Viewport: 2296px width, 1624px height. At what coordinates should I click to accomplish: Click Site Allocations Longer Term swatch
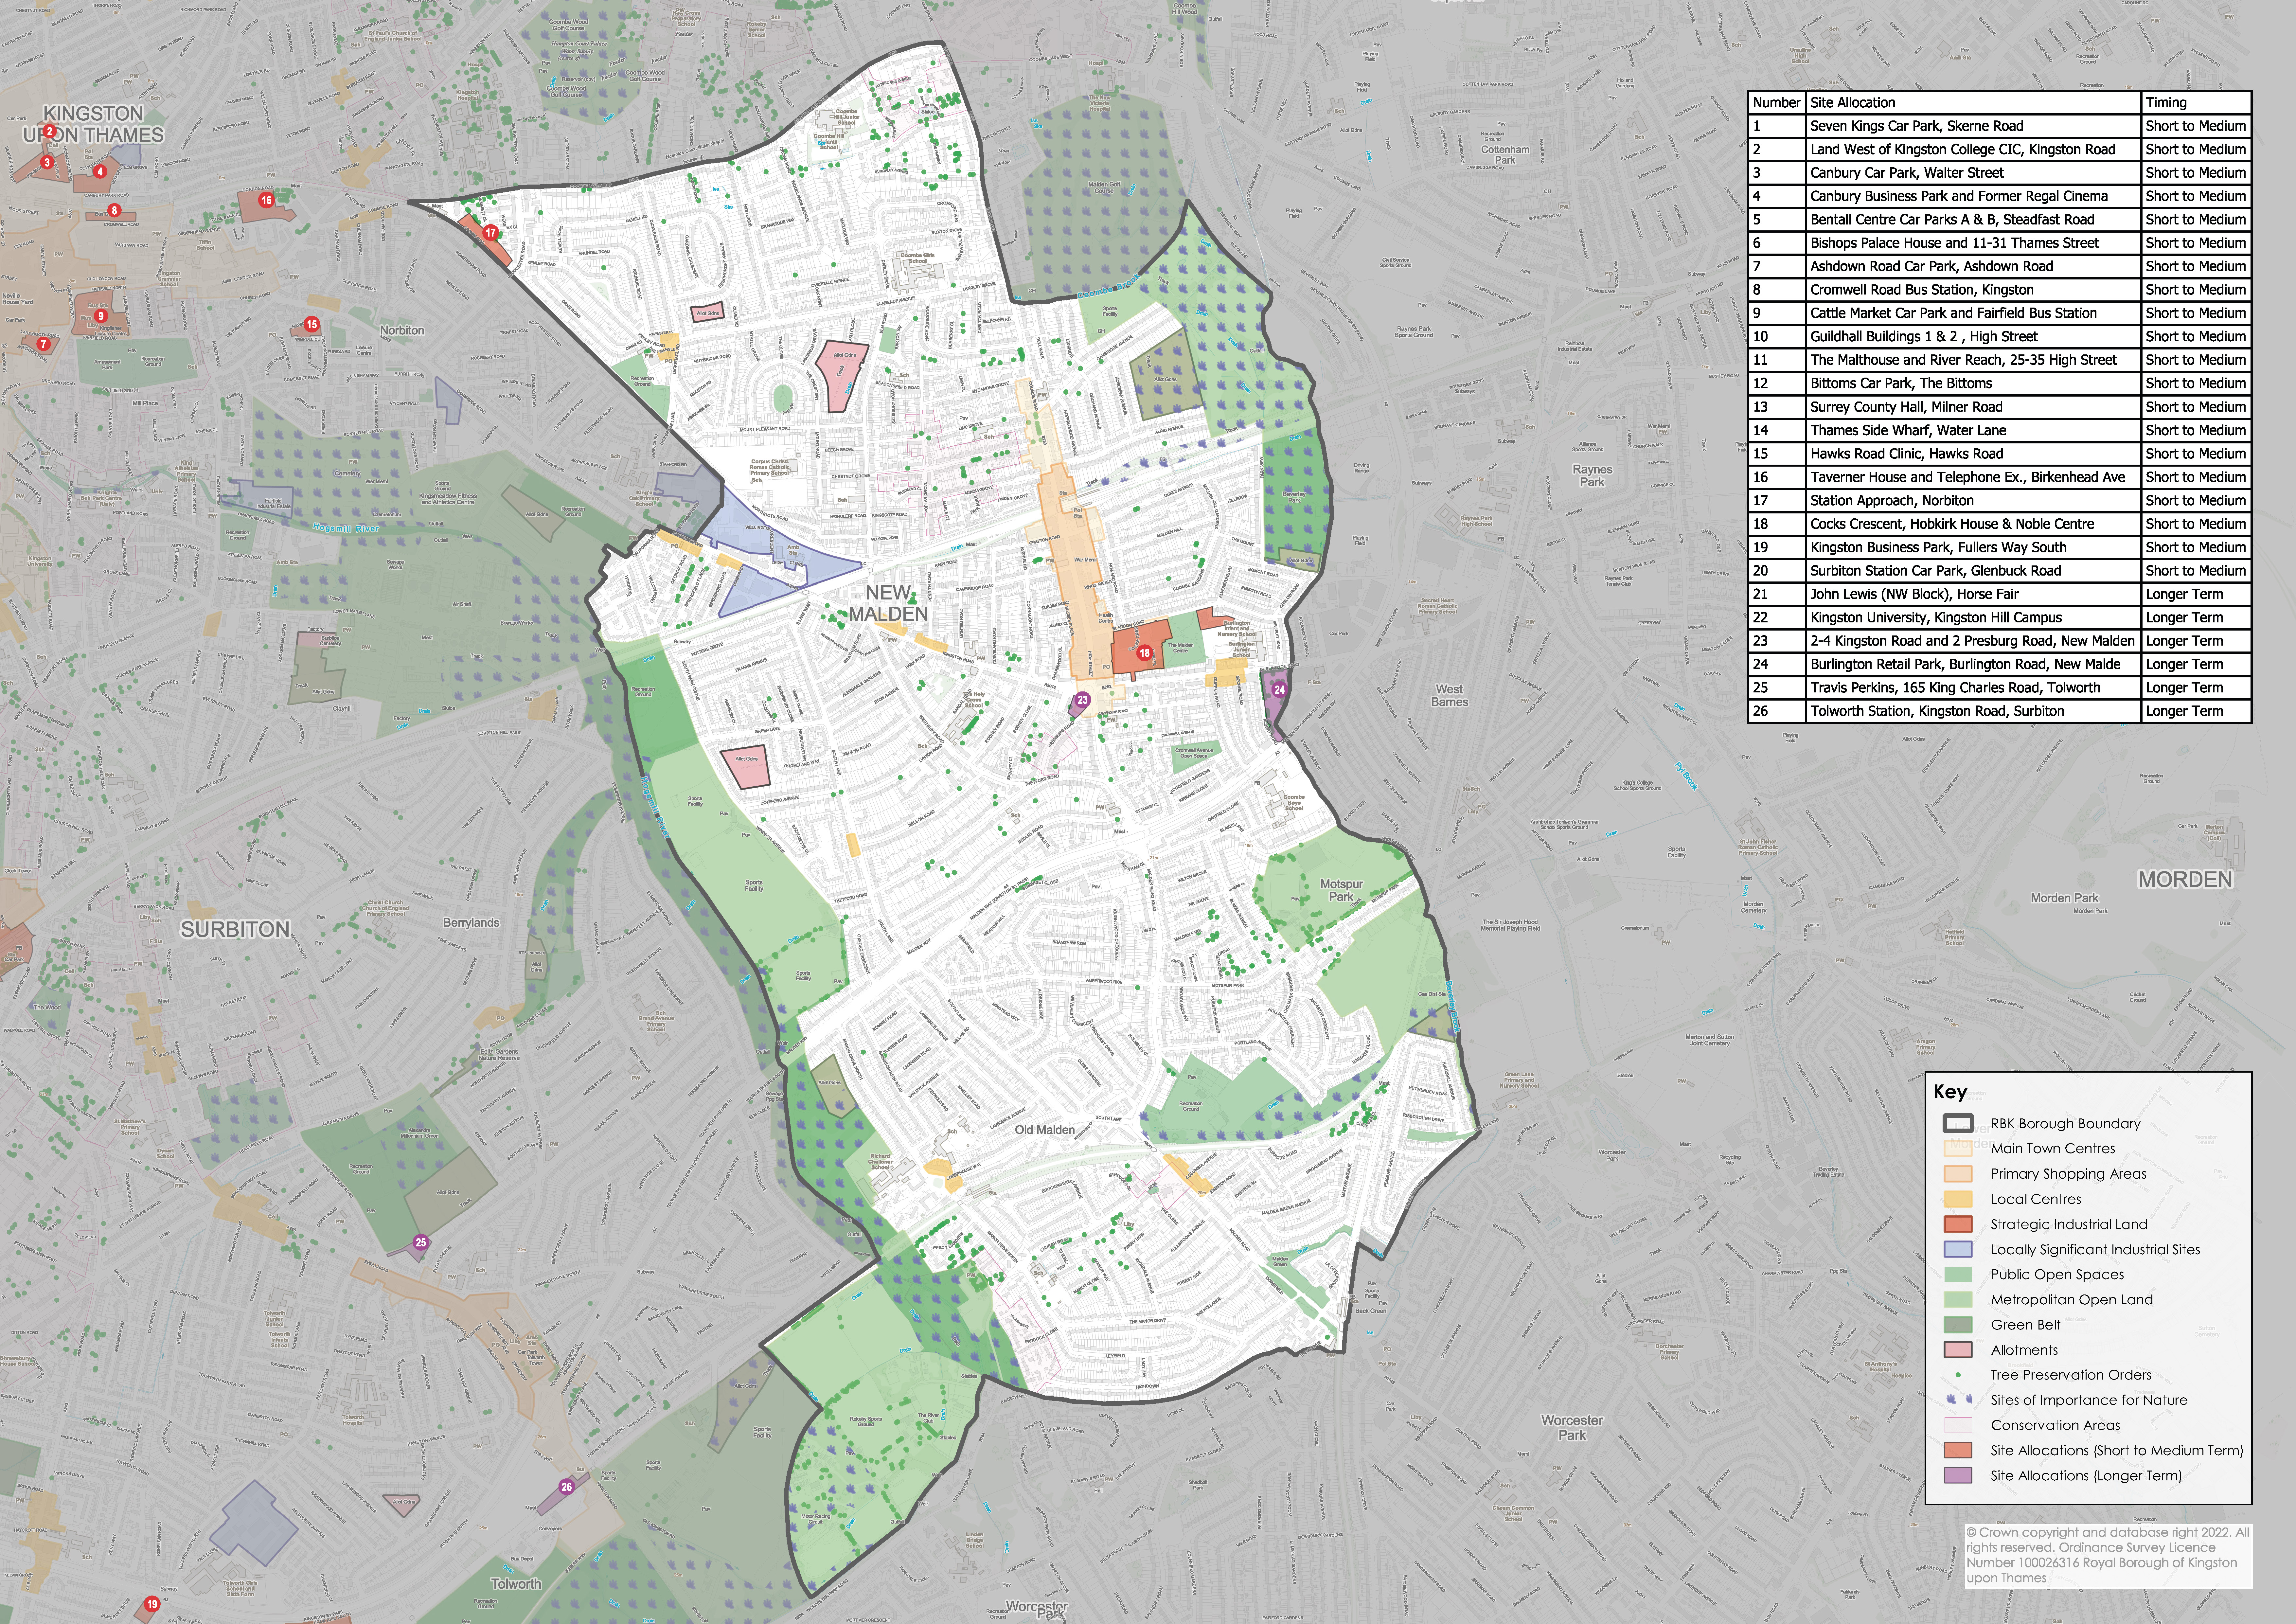point(1958,1475)
